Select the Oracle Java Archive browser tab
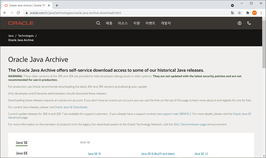 [27, 5]
